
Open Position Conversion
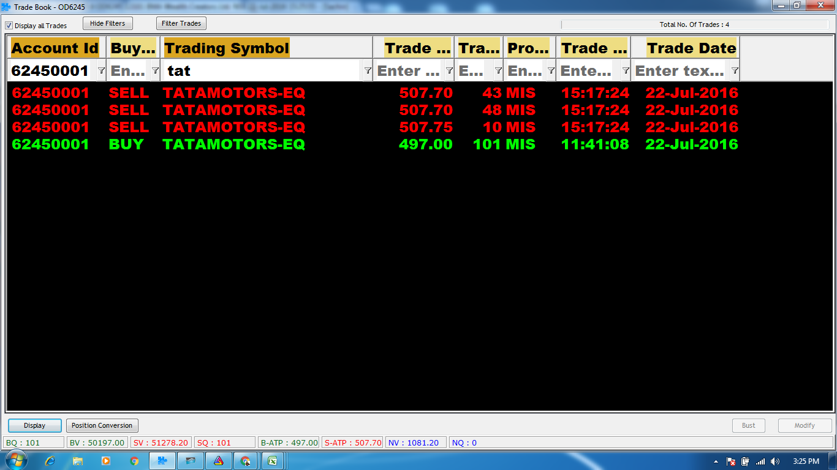click(x=102, y=425)
